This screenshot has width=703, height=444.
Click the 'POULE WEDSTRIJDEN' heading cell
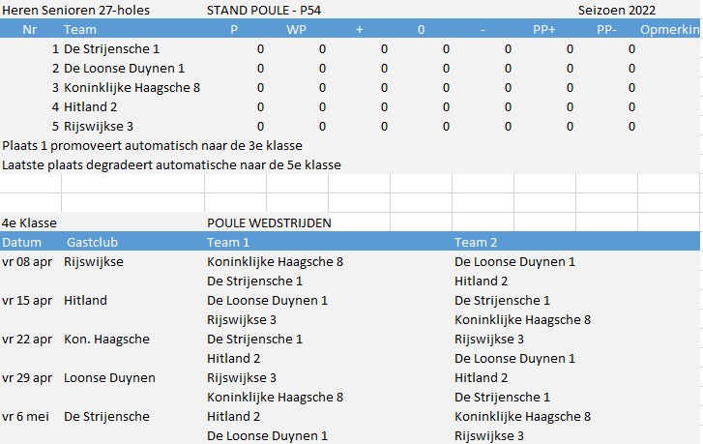pos(269,222)
